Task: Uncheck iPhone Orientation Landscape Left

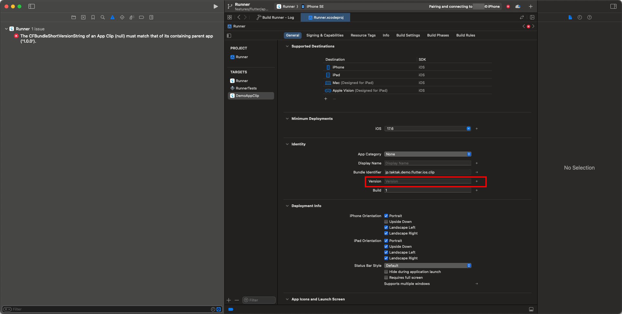Action: coord(386,227)
